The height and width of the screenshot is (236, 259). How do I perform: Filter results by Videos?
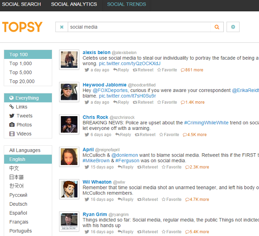(x=28, y=134)
